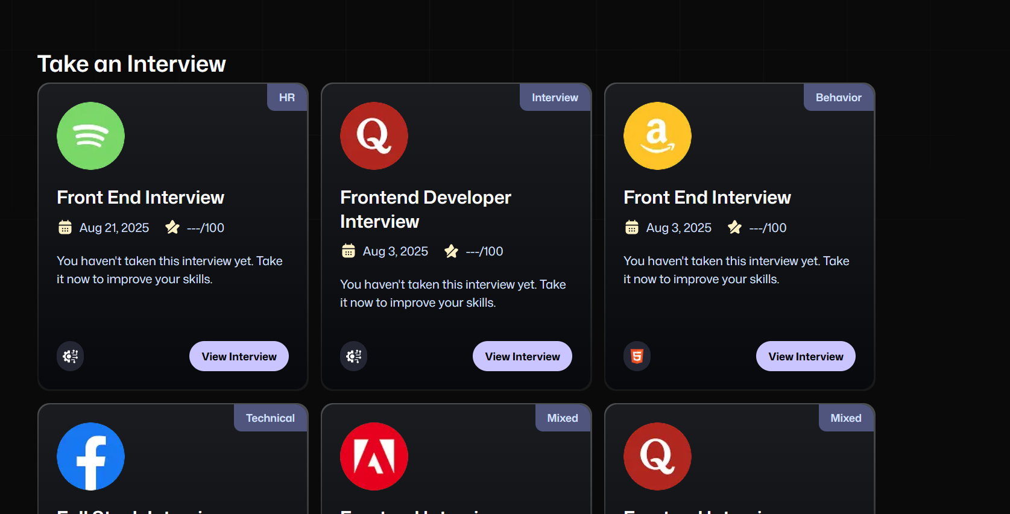Click tech stack icon on Spotify HR card
This screenshot has width=1010, height=514.
point(71,356)
